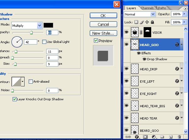Image resolution: width=189 pixels, height=140 pixels.
Task: Hide the HEAD_DRIP layer
Action: [126, 69]
